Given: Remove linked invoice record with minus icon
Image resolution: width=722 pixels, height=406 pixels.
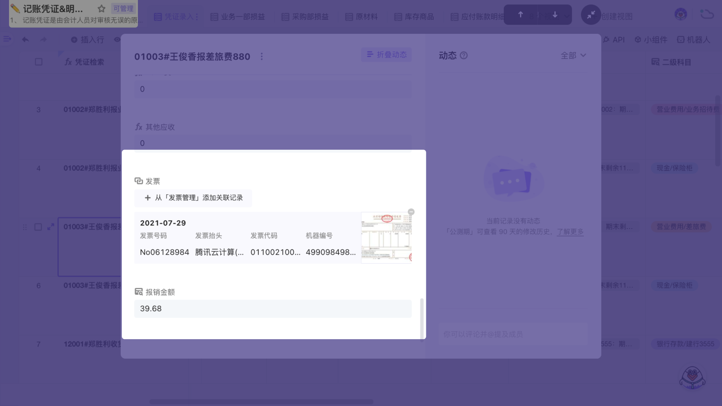Looking at the screenshot, I should point(411,212).
